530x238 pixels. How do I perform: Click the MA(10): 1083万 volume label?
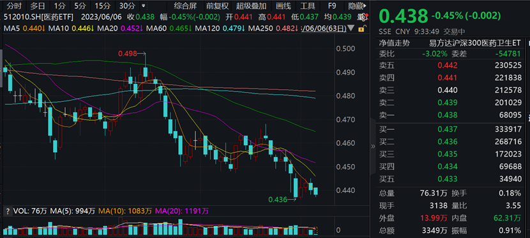pyautogui.click(x=125, y=211)
